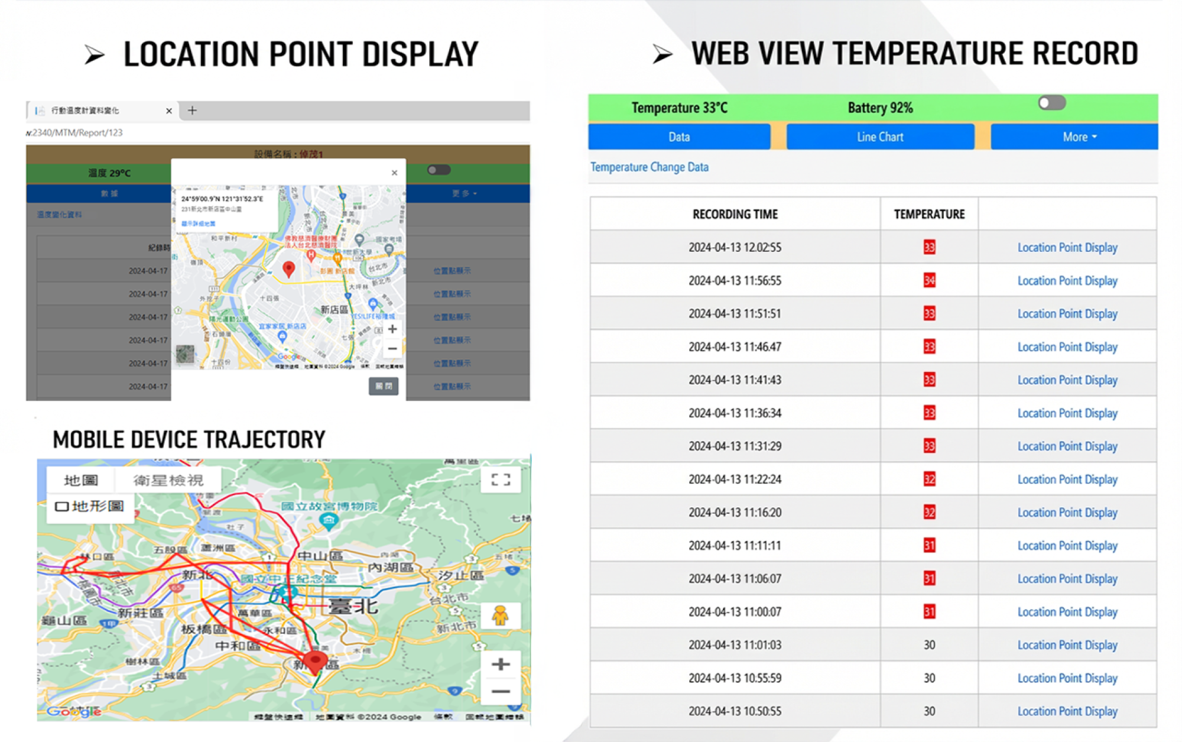Viewport: 1182px width, 742px height.
Task: Switch to 衛星檢視 satellite view tab
Action: (168, 480)
